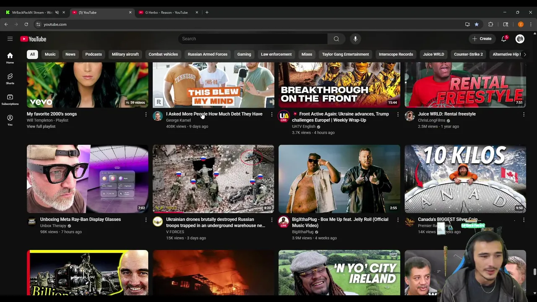Select the All filter chip

pos(32,54)
